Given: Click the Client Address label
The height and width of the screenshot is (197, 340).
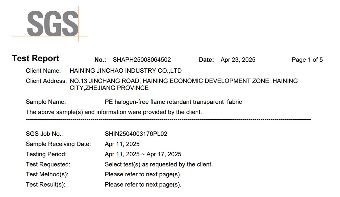Looking at the screenshot, I should click(x=46, y=81).
